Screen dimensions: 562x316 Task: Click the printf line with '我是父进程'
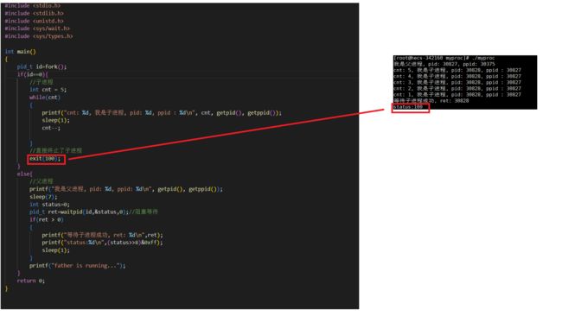tap(126, 189)
